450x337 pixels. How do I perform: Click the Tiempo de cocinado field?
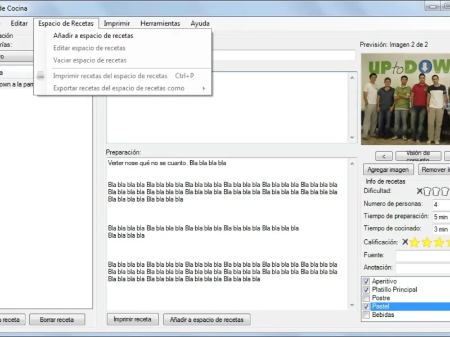[x=441, y=229]
